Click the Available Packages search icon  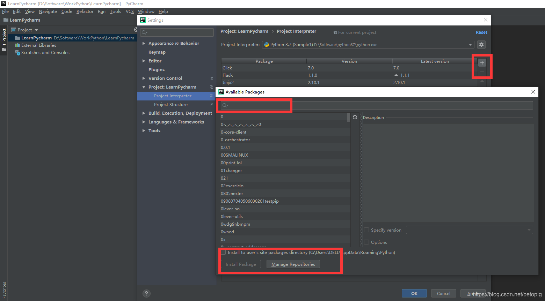[225, 105]
